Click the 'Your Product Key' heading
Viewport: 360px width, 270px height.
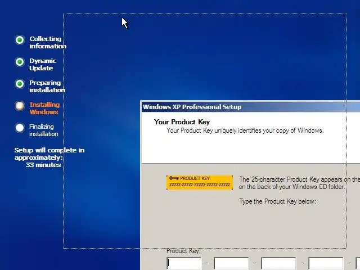182,122
